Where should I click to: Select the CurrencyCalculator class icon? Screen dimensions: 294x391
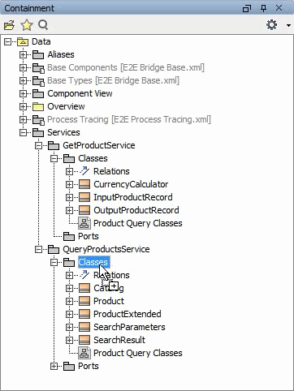click(x=84, y=184)
